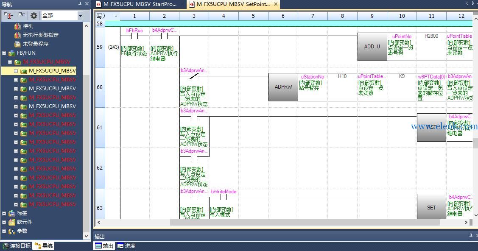Click the H10 operand cell
This screenshot has width=478, height=251.
tap(342, 76)
